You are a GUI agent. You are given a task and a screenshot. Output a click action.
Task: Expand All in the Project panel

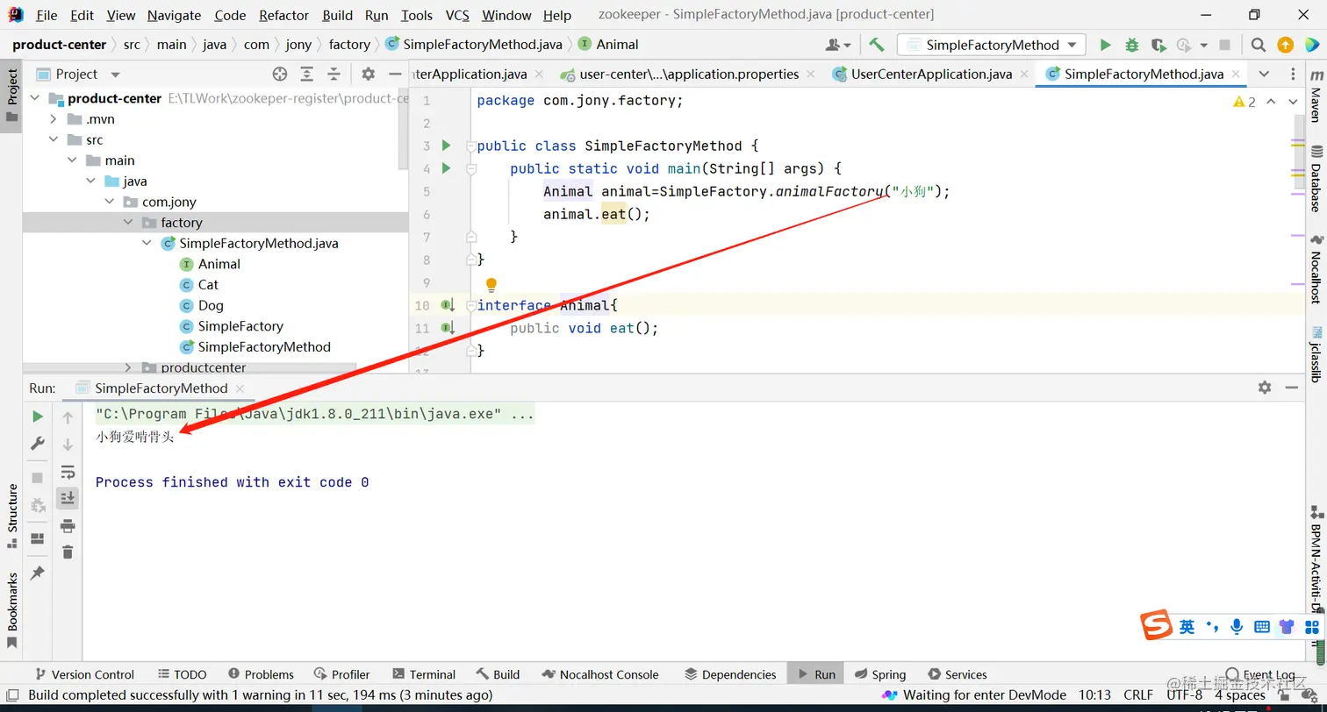[306, 75]
